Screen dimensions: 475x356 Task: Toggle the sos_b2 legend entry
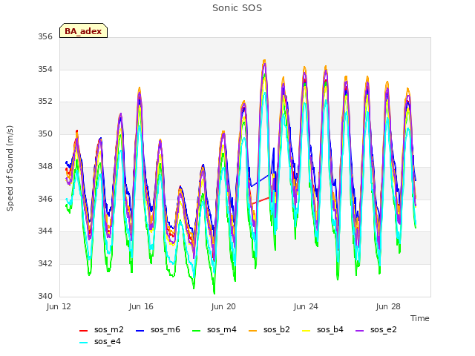269,329
